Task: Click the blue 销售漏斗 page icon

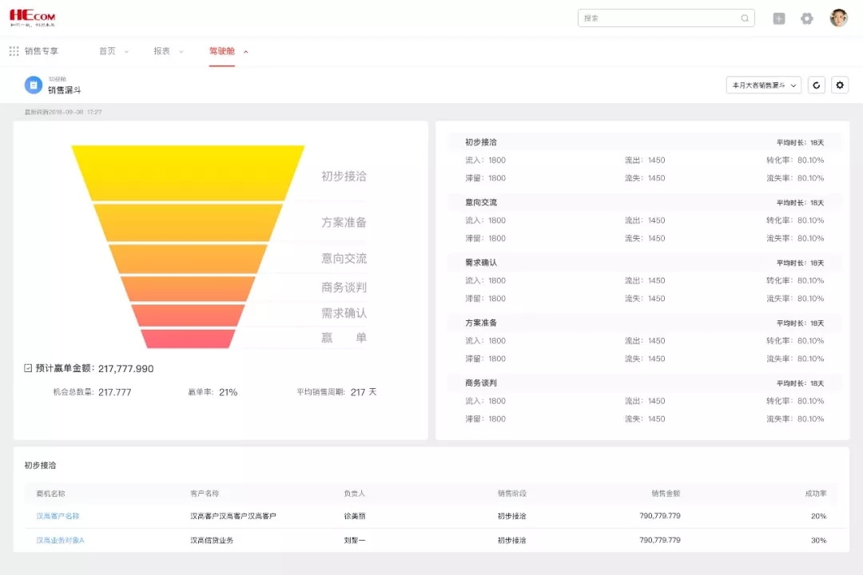Action: [x=33, y=85]
